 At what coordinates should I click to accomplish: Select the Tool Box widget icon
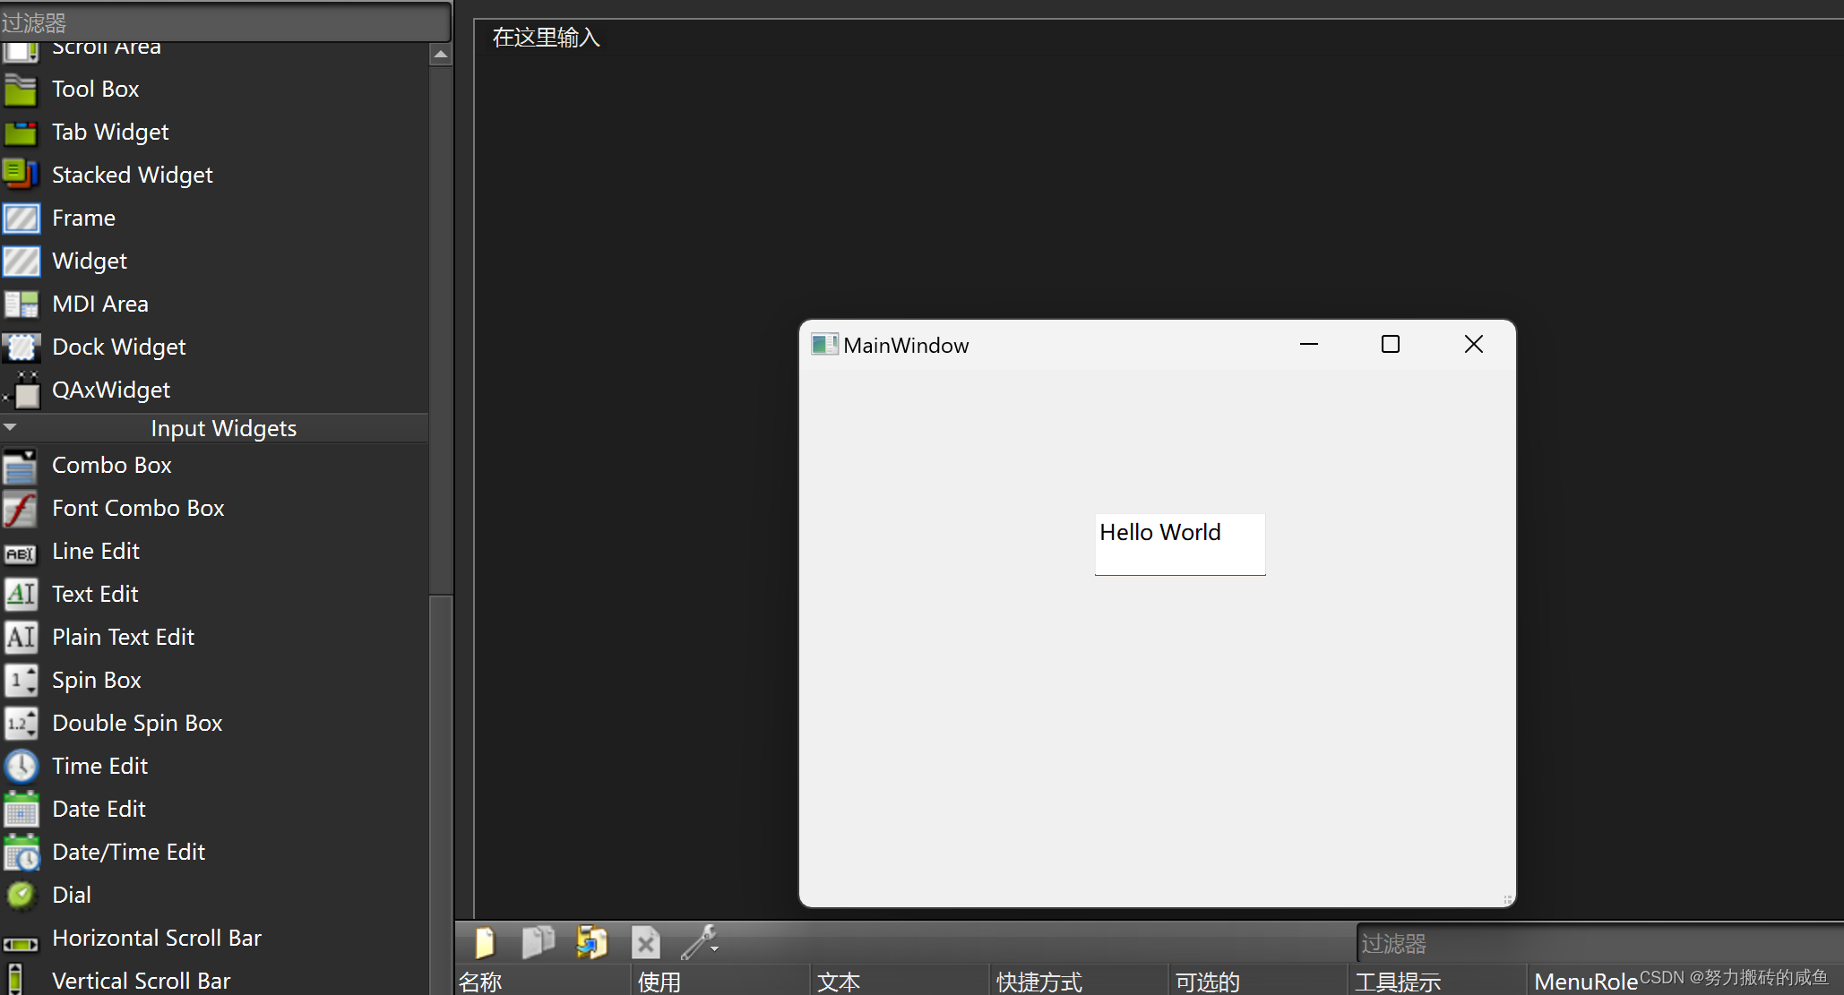click(21, 90)
